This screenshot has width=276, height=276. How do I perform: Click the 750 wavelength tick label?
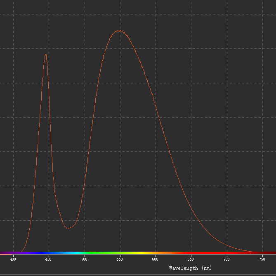(x=262, y=259)
